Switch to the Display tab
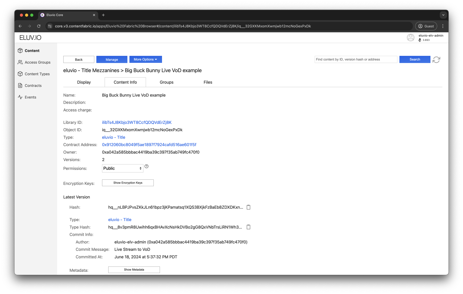This screenshot has height=294, width=463. click(x=84, y=82)
